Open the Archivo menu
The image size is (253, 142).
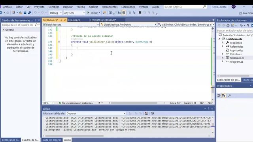click(8, 7)
